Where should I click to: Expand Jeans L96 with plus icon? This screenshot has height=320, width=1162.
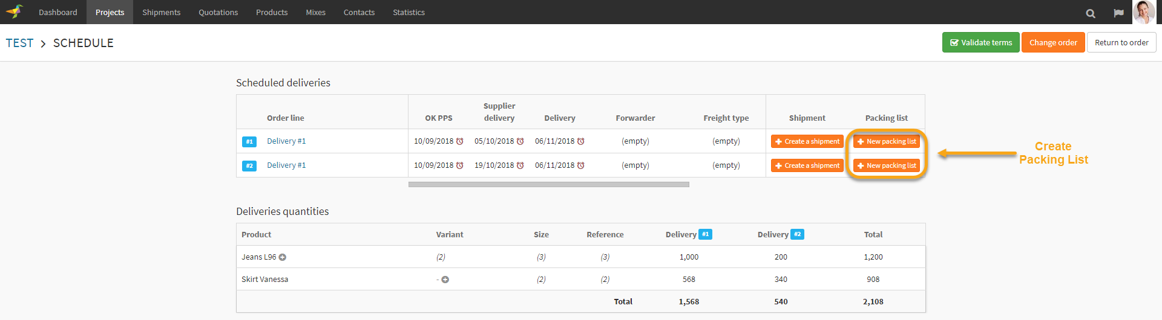tap(283, 257)
